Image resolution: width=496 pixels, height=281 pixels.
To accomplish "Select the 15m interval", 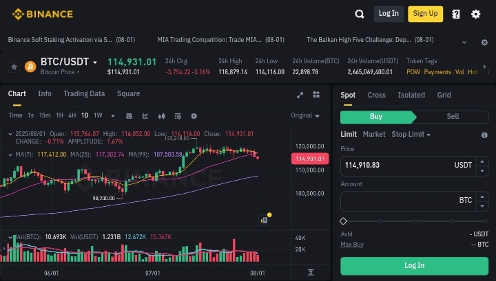I will click(x=45, y=115).
